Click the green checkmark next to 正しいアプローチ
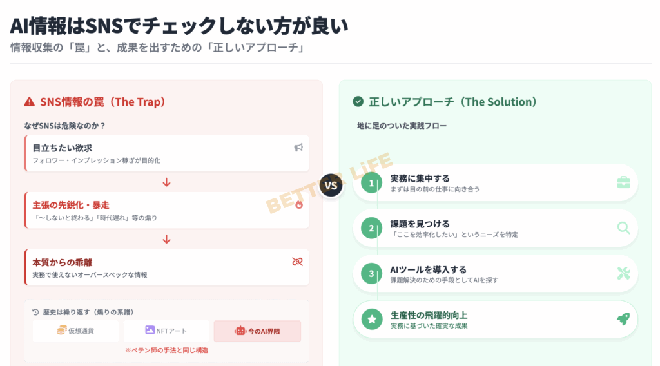Viewport: 660px width, 366px height. 358,102
